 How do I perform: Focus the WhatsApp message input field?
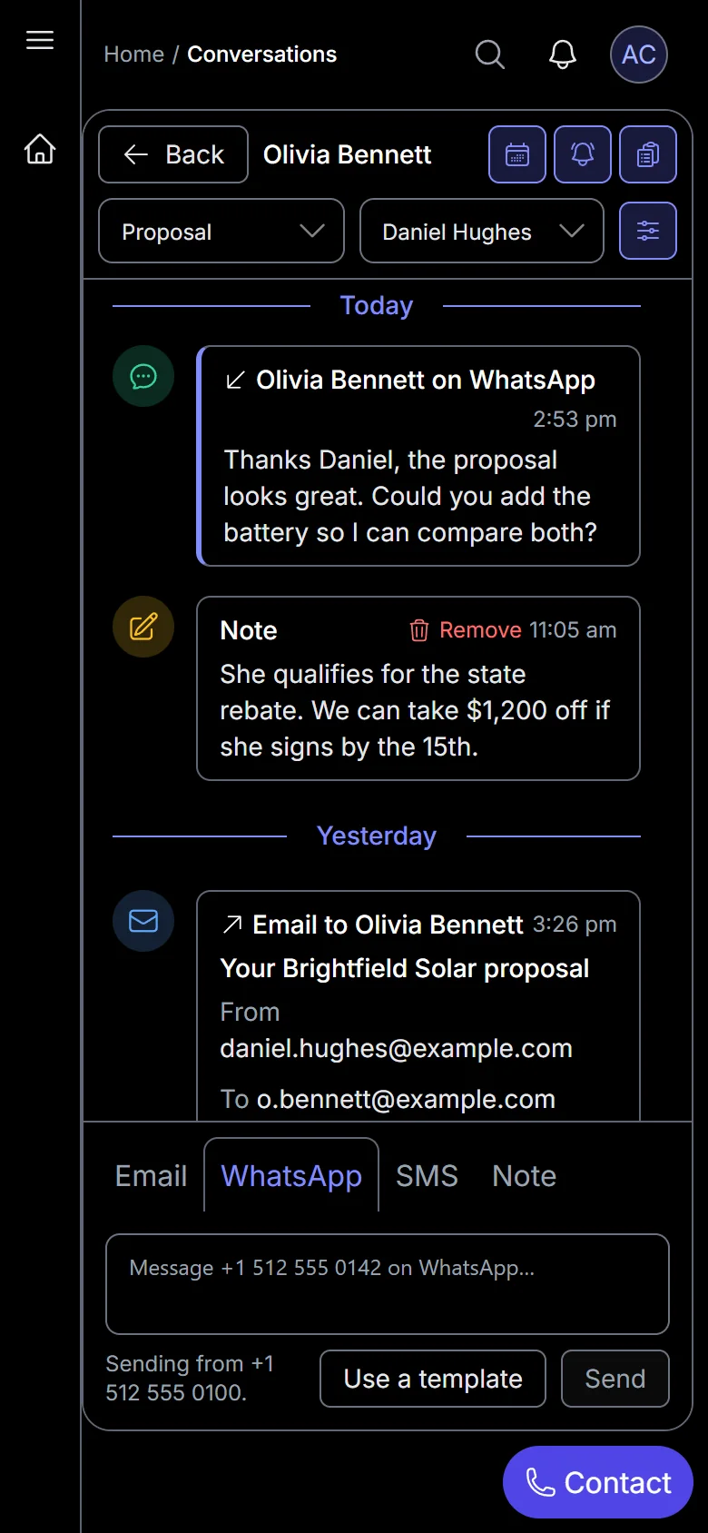coord(388,1284)
